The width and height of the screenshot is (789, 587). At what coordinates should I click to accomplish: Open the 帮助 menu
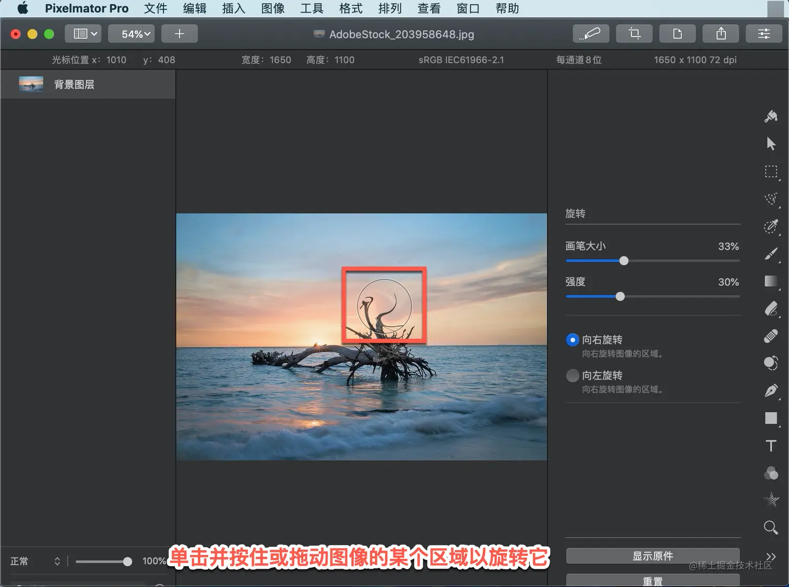point(507,8)
